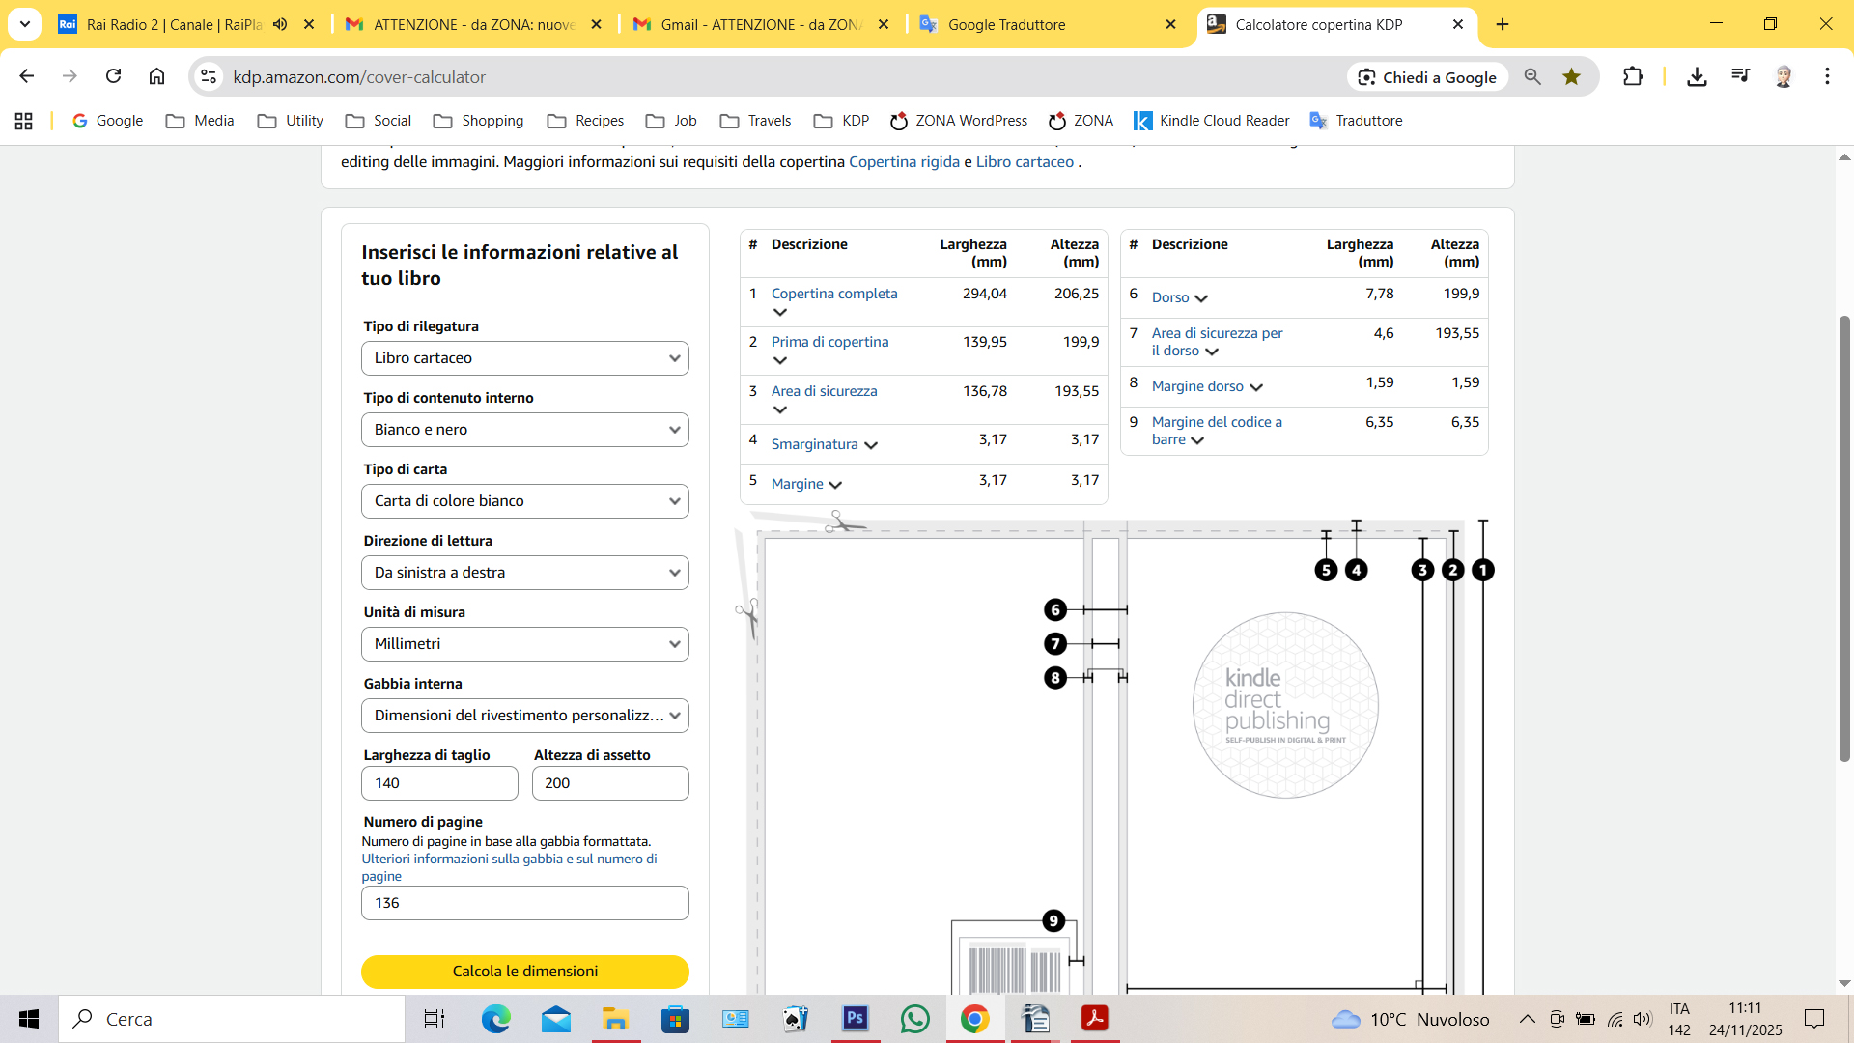Open the KDP bookmarks folder
Viewport: 1854px width, 1043px height.
pos(841,121)
